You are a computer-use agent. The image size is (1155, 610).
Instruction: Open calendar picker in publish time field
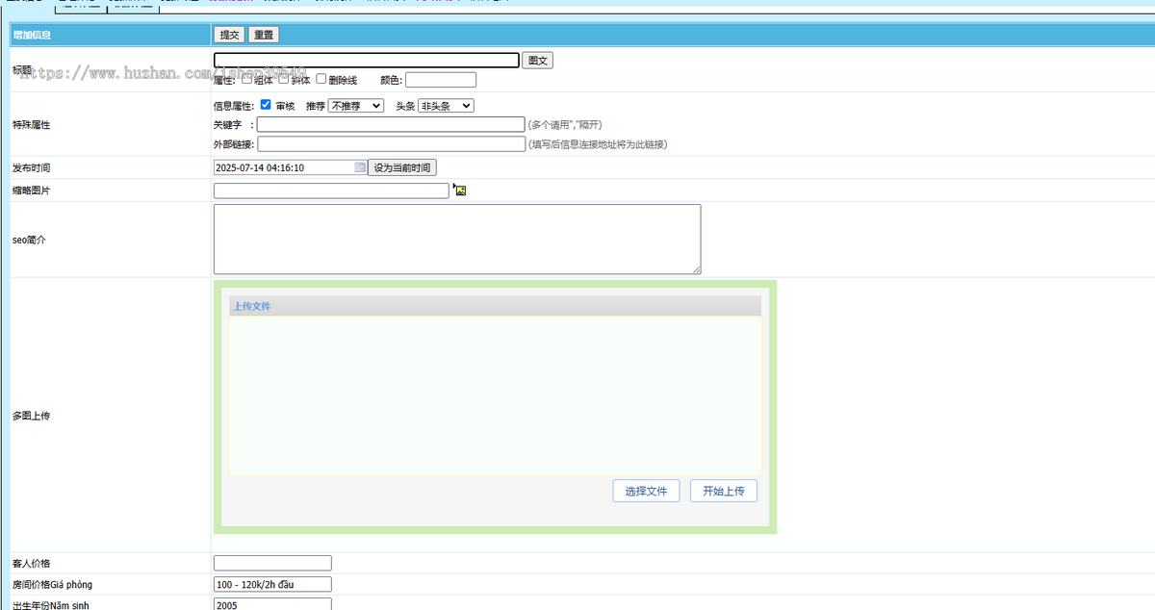360,167
